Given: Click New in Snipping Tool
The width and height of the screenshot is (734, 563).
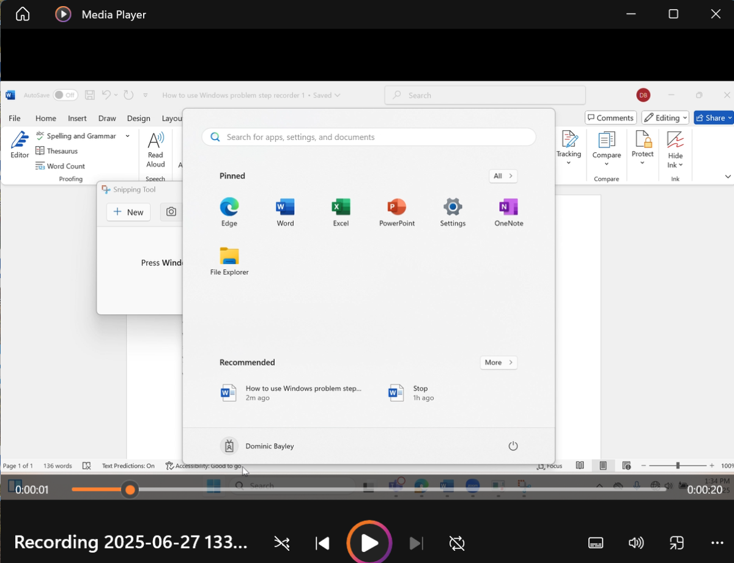Looking at the screenshot, I should 128,212.
